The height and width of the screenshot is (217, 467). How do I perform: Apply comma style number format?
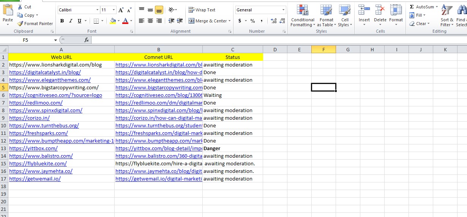coord(262,21)
